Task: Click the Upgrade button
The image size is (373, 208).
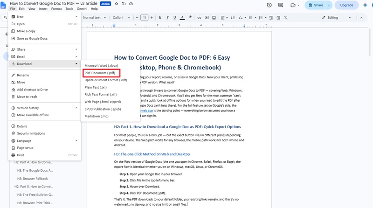Action: click(x=346, y=5)
